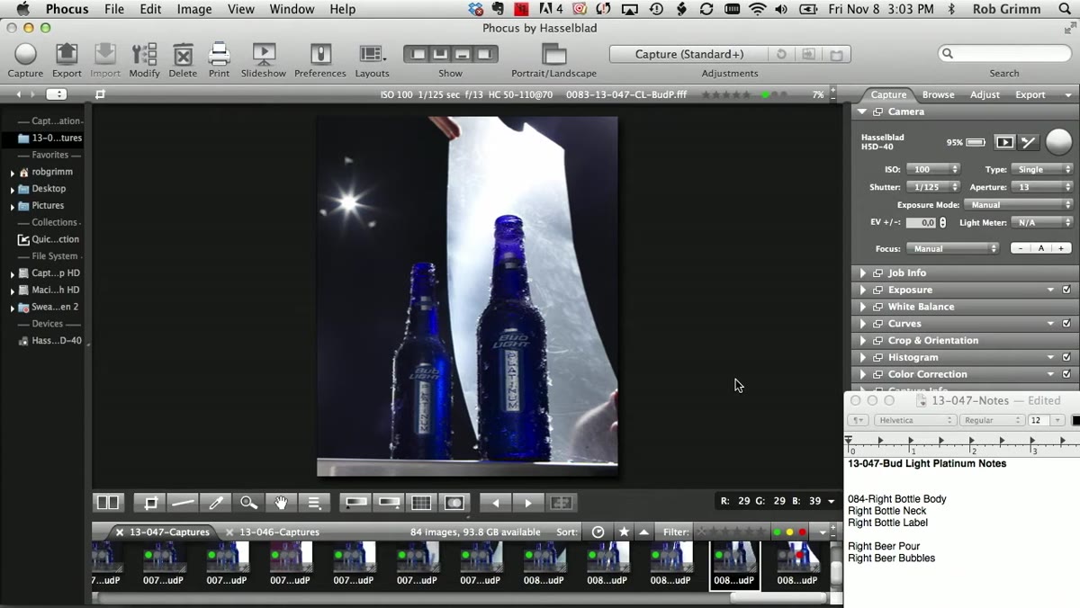This screenshot has height=608, width=1080.
Task: Filter thumbnails by yellow label
Action: [790, 532]
